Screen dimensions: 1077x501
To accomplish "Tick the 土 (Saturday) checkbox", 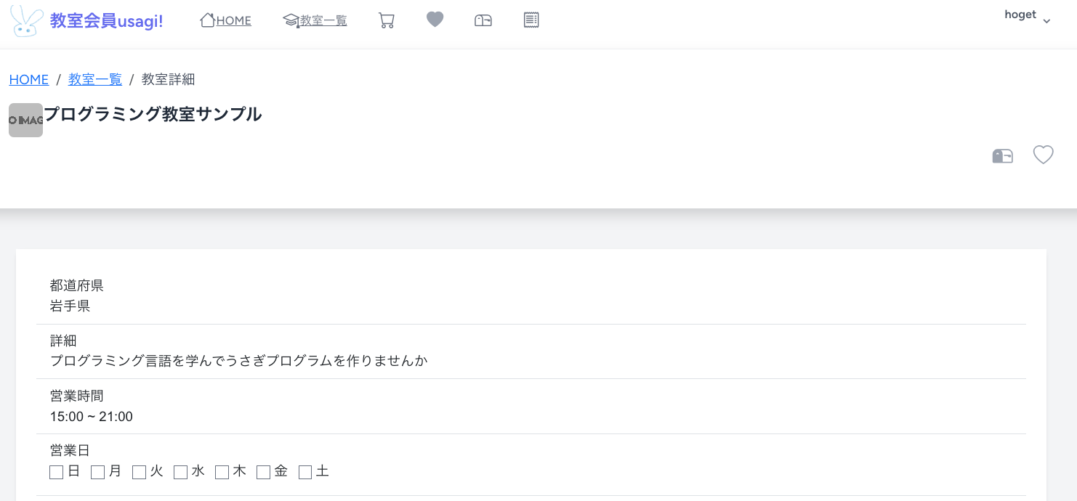I will 305,473.
